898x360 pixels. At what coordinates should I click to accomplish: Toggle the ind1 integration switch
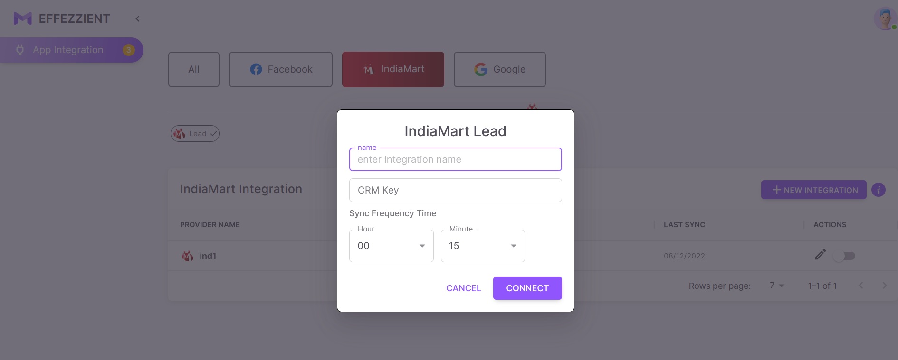[x=844, y=256]
